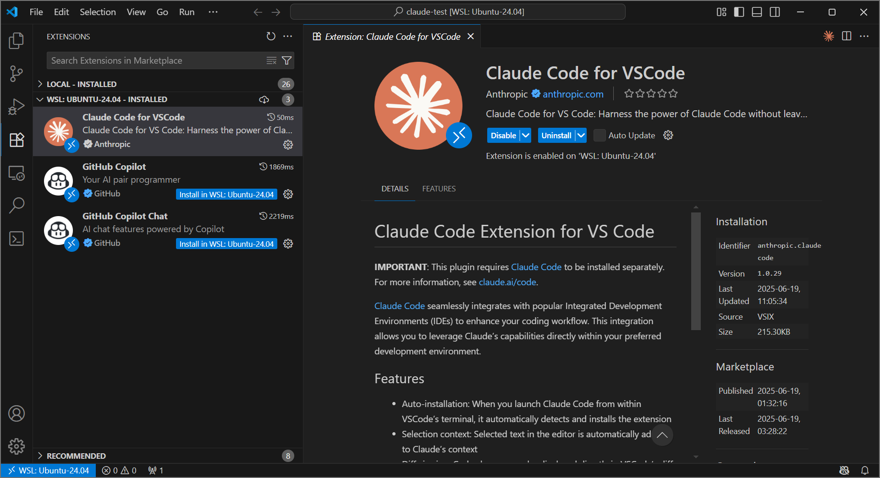The image size is (880, 478).
Task: Go back in navigation history
Action: click(x=258, y=12)
